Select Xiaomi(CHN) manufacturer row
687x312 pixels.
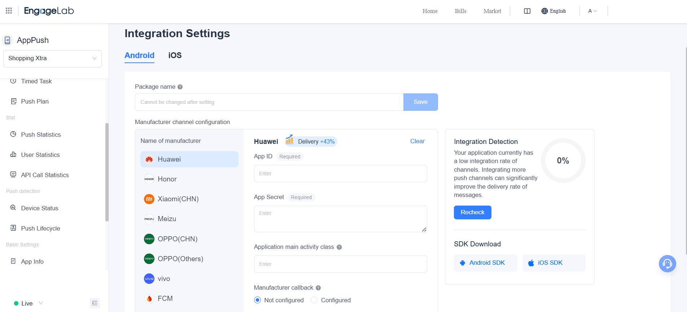(189, 199)
